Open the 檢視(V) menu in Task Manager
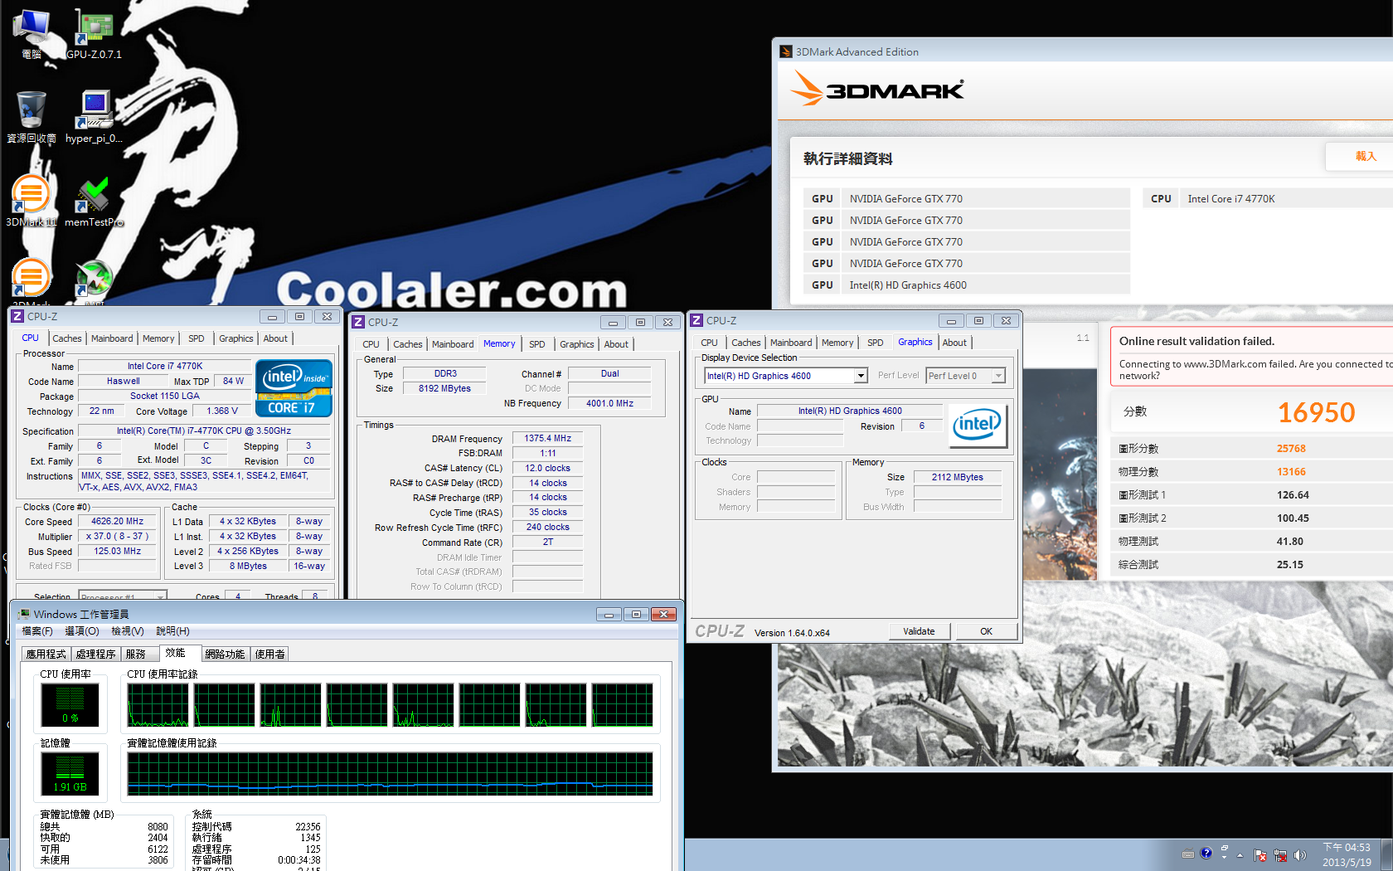 pyautogui.click(x=128, y=631)
